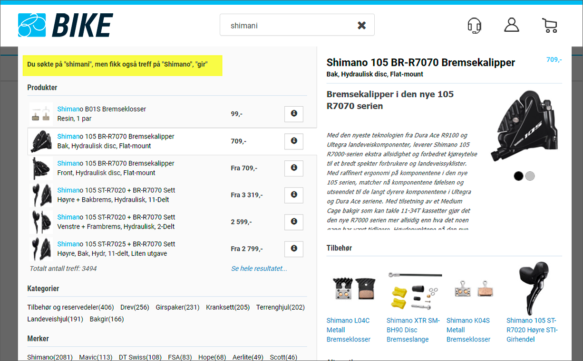Open the shopping cart icon
Image resolution: width=583 pixels, height=361 pixels.
pos(549,25)
